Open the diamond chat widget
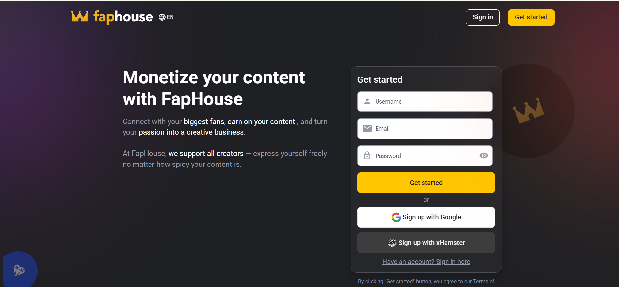619x287 pixels. [x=20, y=270]
